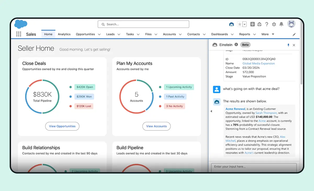The width and height of the screenshot is (314, 191).
Task: Open the Favorites list dropdown arrow
Action: pyautogui.click(x=244, y=24)
